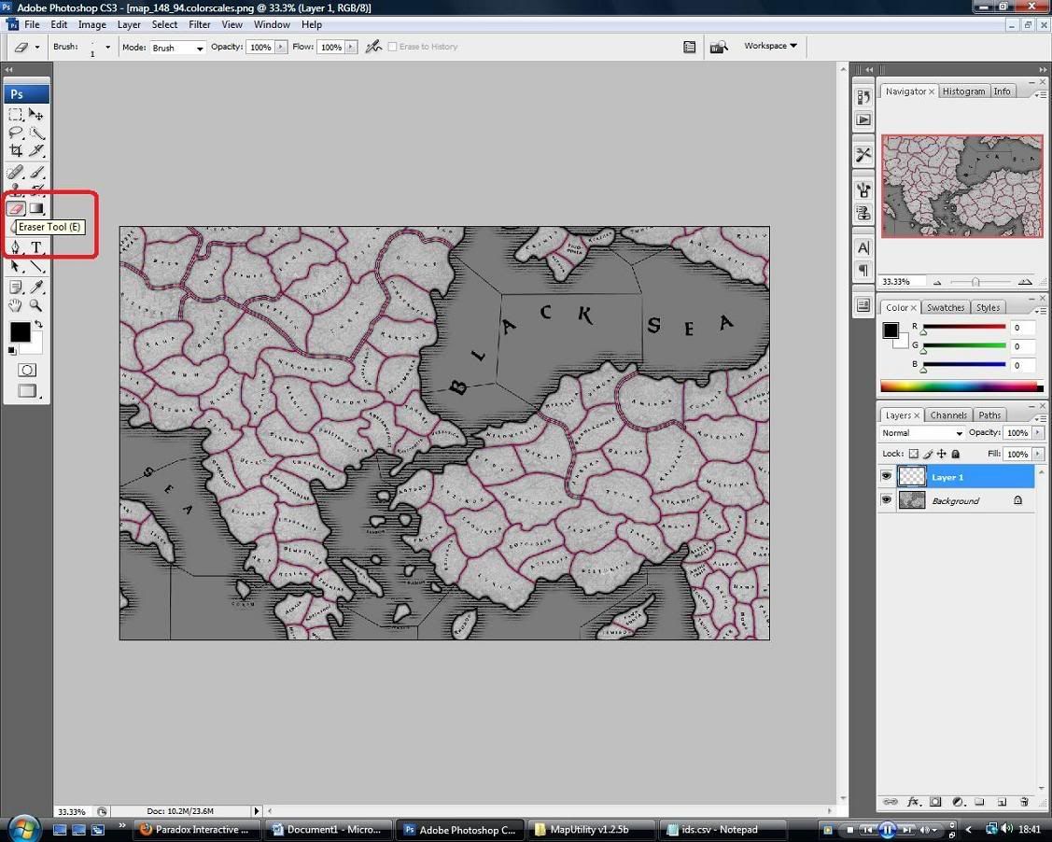Open ids.csv Notepad from taskbar
The width and height of the screenshot is (1052, 842).
coord(722,829)
